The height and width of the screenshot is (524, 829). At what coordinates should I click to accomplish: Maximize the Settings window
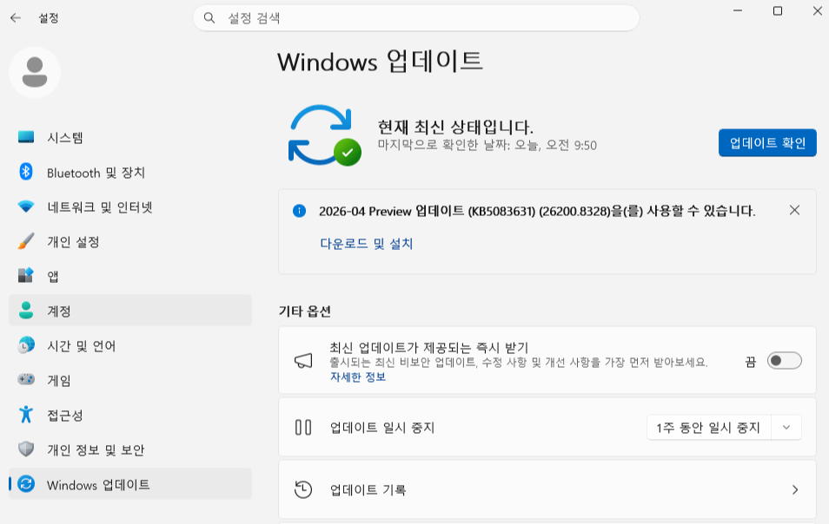coord(778,10)
